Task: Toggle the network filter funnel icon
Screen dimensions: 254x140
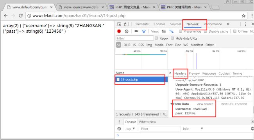Action: point(143,31)
